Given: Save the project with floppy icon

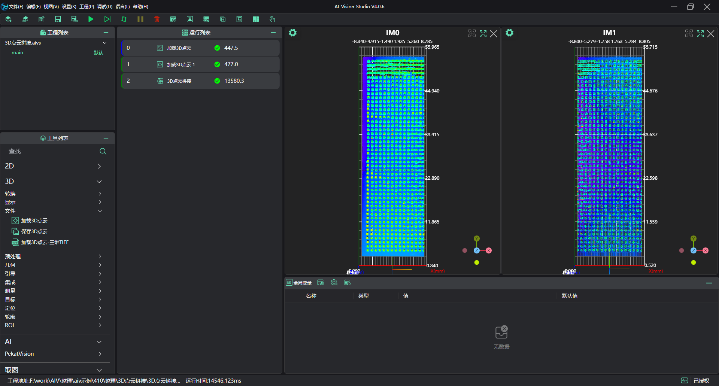Looking at the screenshot, I should click(58, 19).
